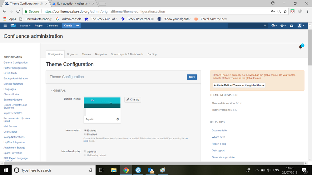Click the search magnifier in Confluence header
Viewport: 312px width, 175px height.
click(x=265, y=26)
